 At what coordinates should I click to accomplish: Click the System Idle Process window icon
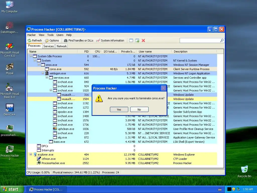pos(35,56)
